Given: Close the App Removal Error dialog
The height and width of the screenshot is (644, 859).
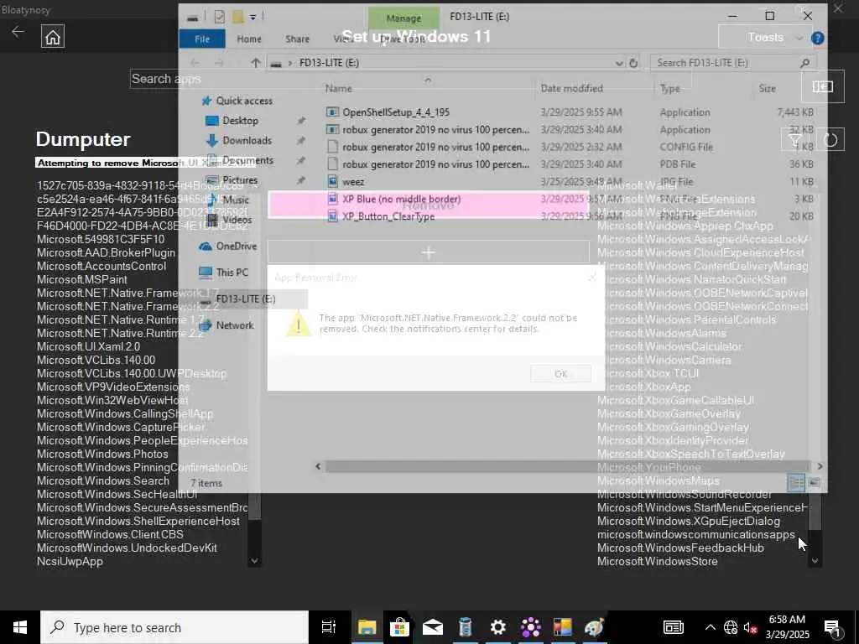Looking at the screenshot, I should [592, 278].
